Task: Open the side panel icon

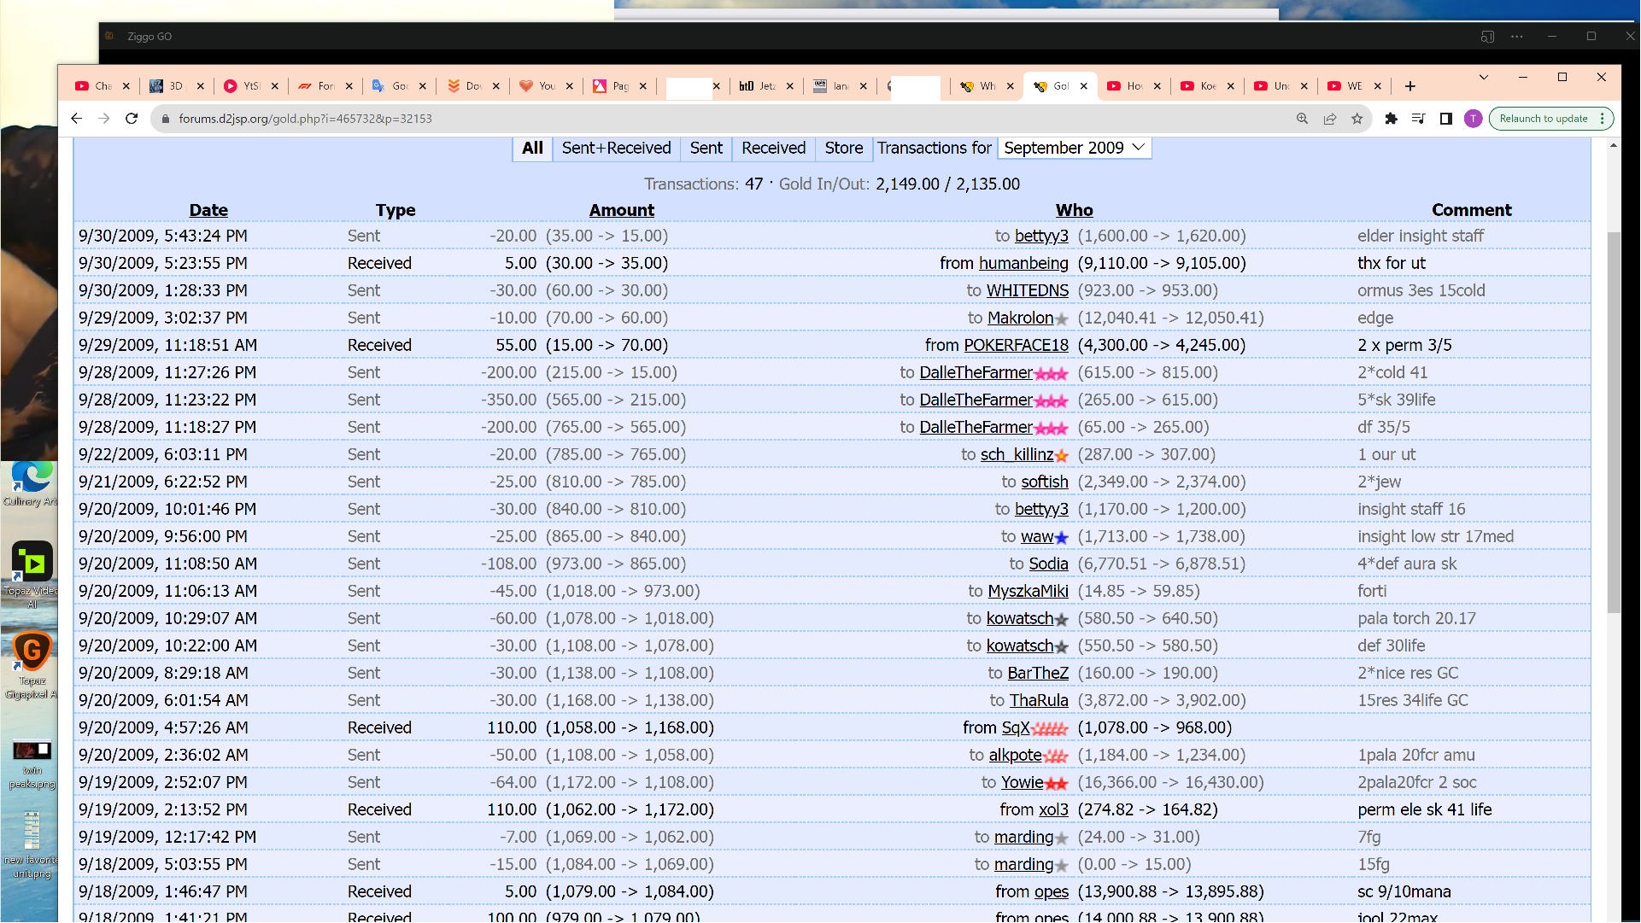Action: point(1445,119)
